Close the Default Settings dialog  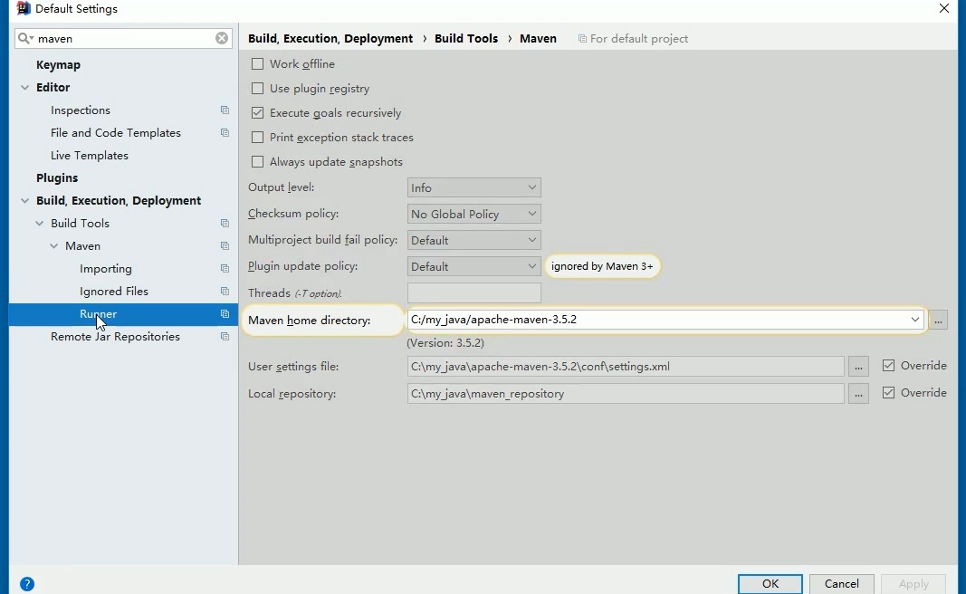click(944, 9)
